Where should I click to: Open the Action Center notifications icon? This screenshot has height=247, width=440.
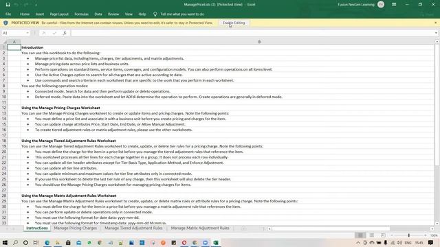(x=431, y=242)
